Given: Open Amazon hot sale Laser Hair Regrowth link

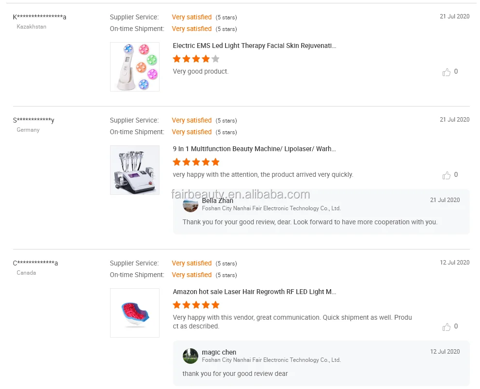Looking at the screenshot, I should 254,292.
